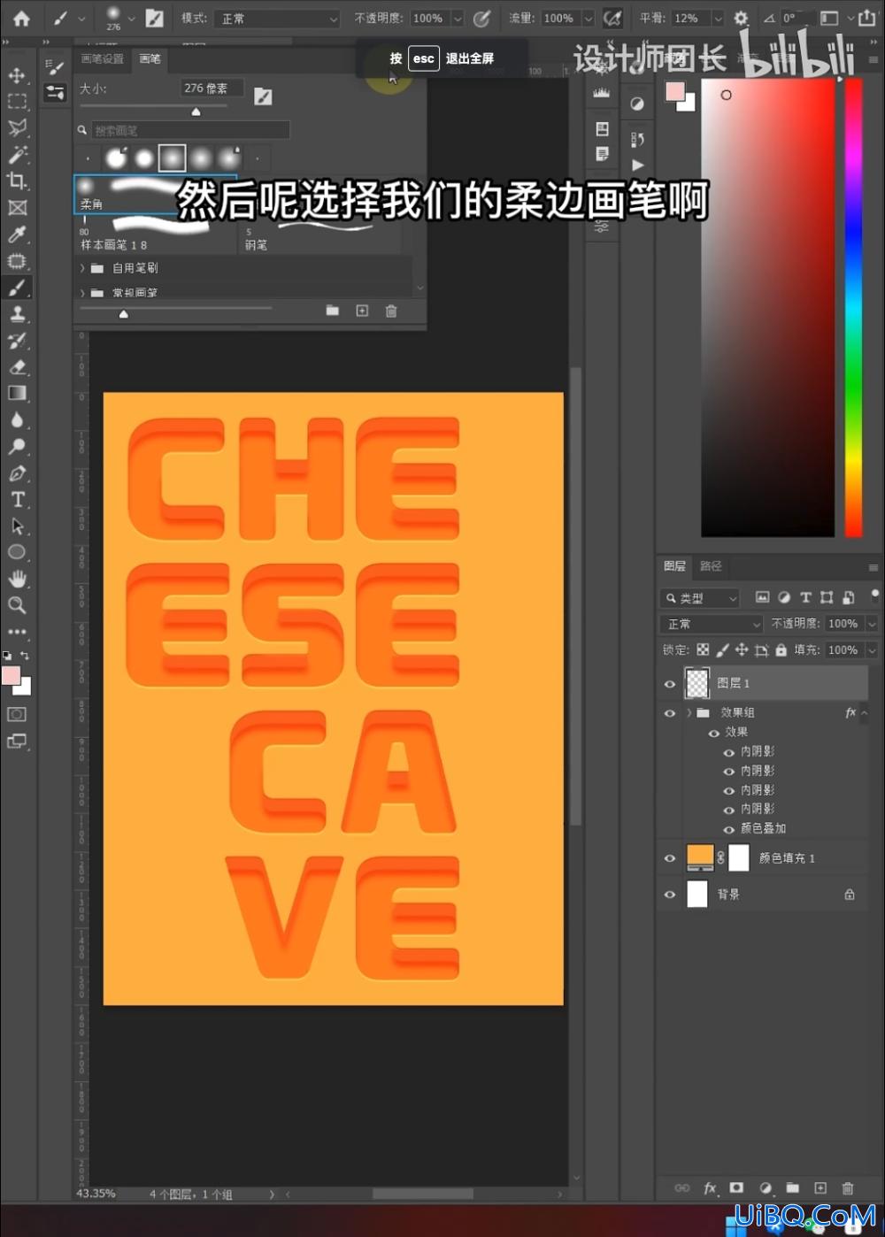
Task: Select the Move tool
Action: [17, 75]
